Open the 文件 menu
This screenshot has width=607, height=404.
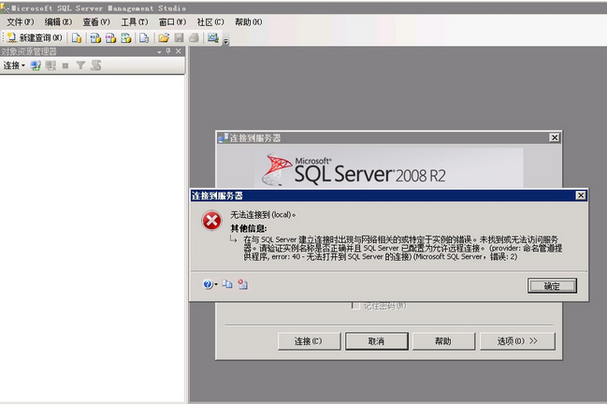(21, 22)
